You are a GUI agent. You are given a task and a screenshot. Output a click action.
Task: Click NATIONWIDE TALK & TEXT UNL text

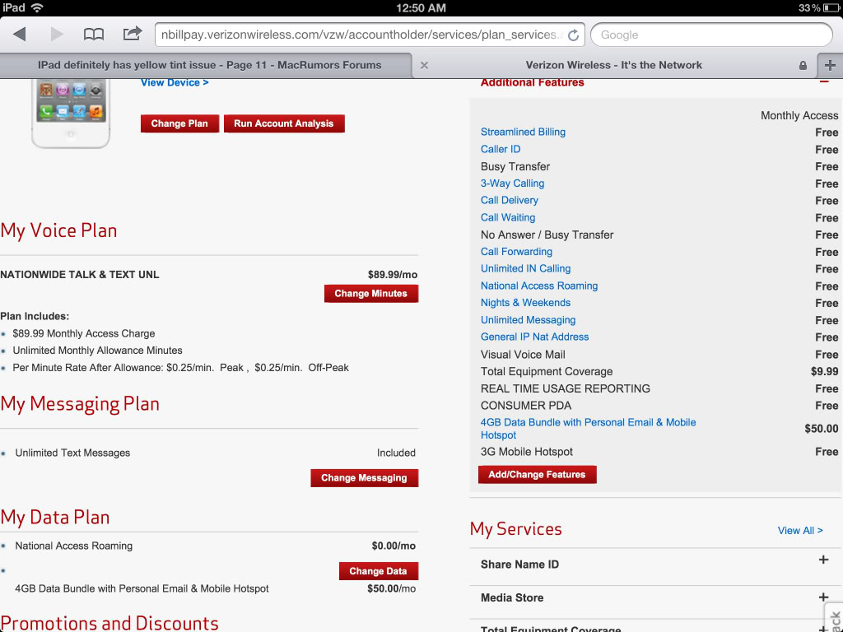80,274
